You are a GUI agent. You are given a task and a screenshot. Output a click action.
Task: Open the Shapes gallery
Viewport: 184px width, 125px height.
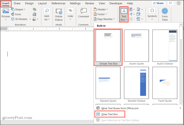tap(18, 9)
